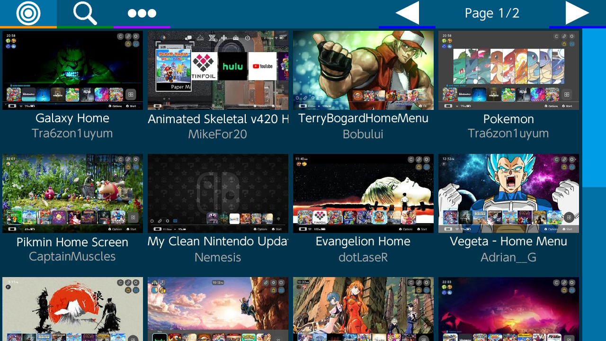Select My Clean Nintendo theme by Nemesis

pos(218,193)
